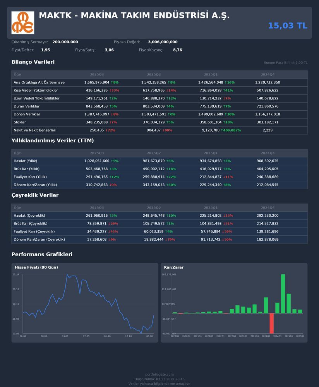This screenshot has height=387, width=319.
Task: Click the value 130,714,232
Action: coord(211,98)
